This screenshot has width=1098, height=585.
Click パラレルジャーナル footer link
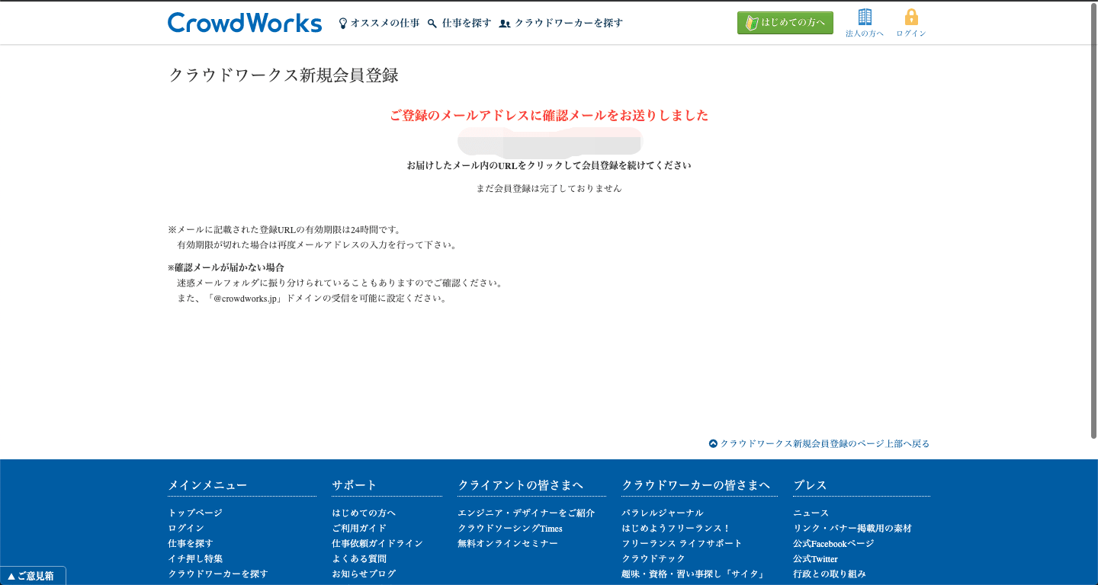point(663,513)
